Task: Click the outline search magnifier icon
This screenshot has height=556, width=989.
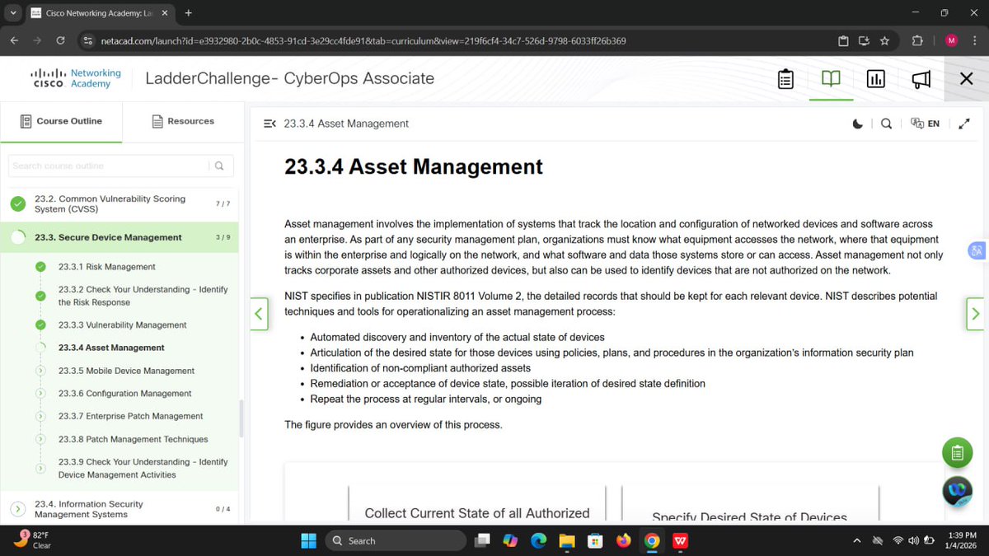Action: coord(219,166)
